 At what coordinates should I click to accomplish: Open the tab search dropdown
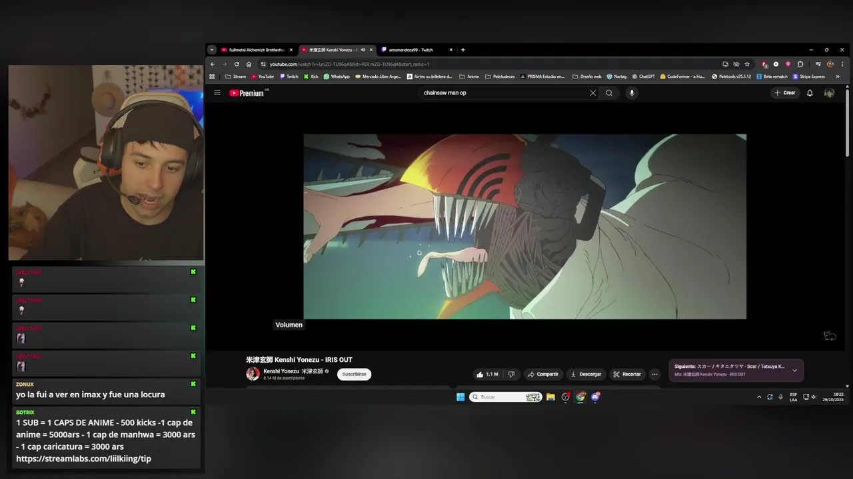point(212,50)
